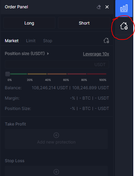The image size is (135, 176).
Task: Close the Order Panel with X
Action: point(107,7)
